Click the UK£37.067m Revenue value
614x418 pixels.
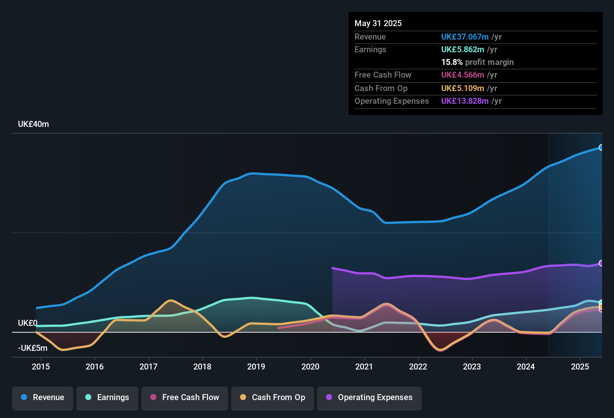[465, 37]
